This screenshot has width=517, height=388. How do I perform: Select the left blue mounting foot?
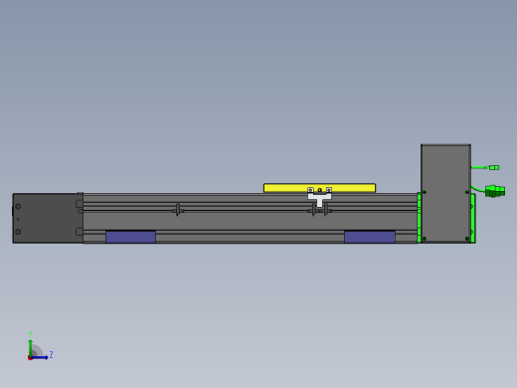click(130, 237)
